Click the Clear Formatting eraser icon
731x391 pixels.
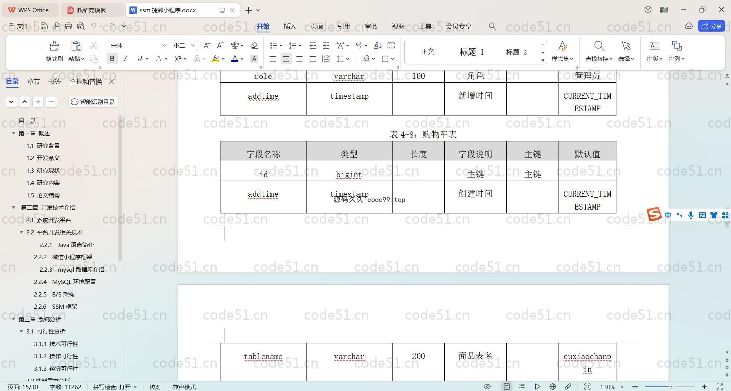(254, 45)
